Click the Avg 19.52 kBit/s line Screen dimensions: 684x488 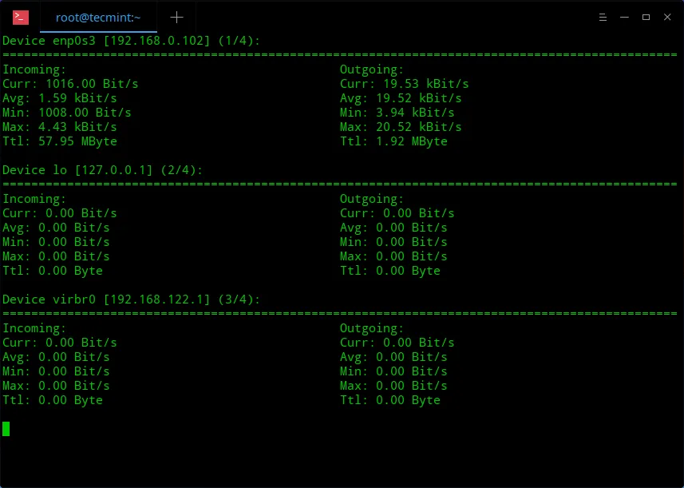coord(401,98)
